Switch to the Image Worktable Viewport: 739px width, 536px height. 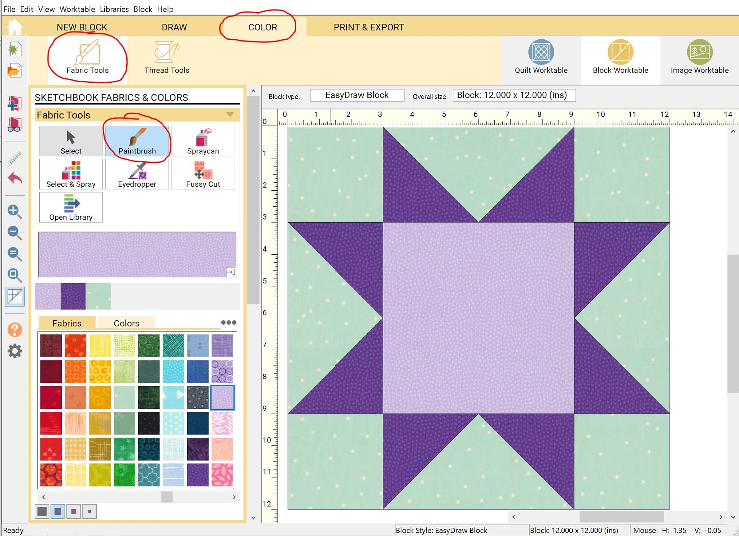tap(699, 58)
